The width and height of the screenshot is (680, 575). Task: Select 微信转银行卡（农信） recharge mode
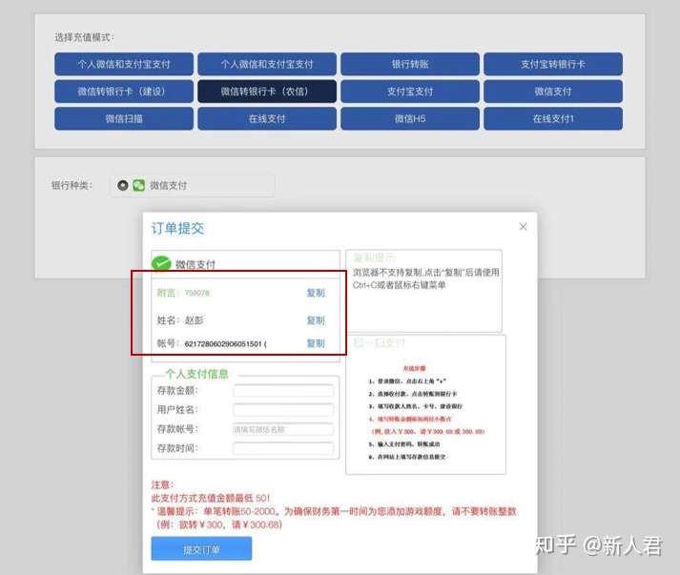267,92
